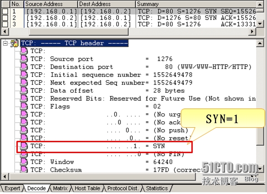
Task: Select packet row with source 192.168.0.2
Action: [x=128, y=18]
